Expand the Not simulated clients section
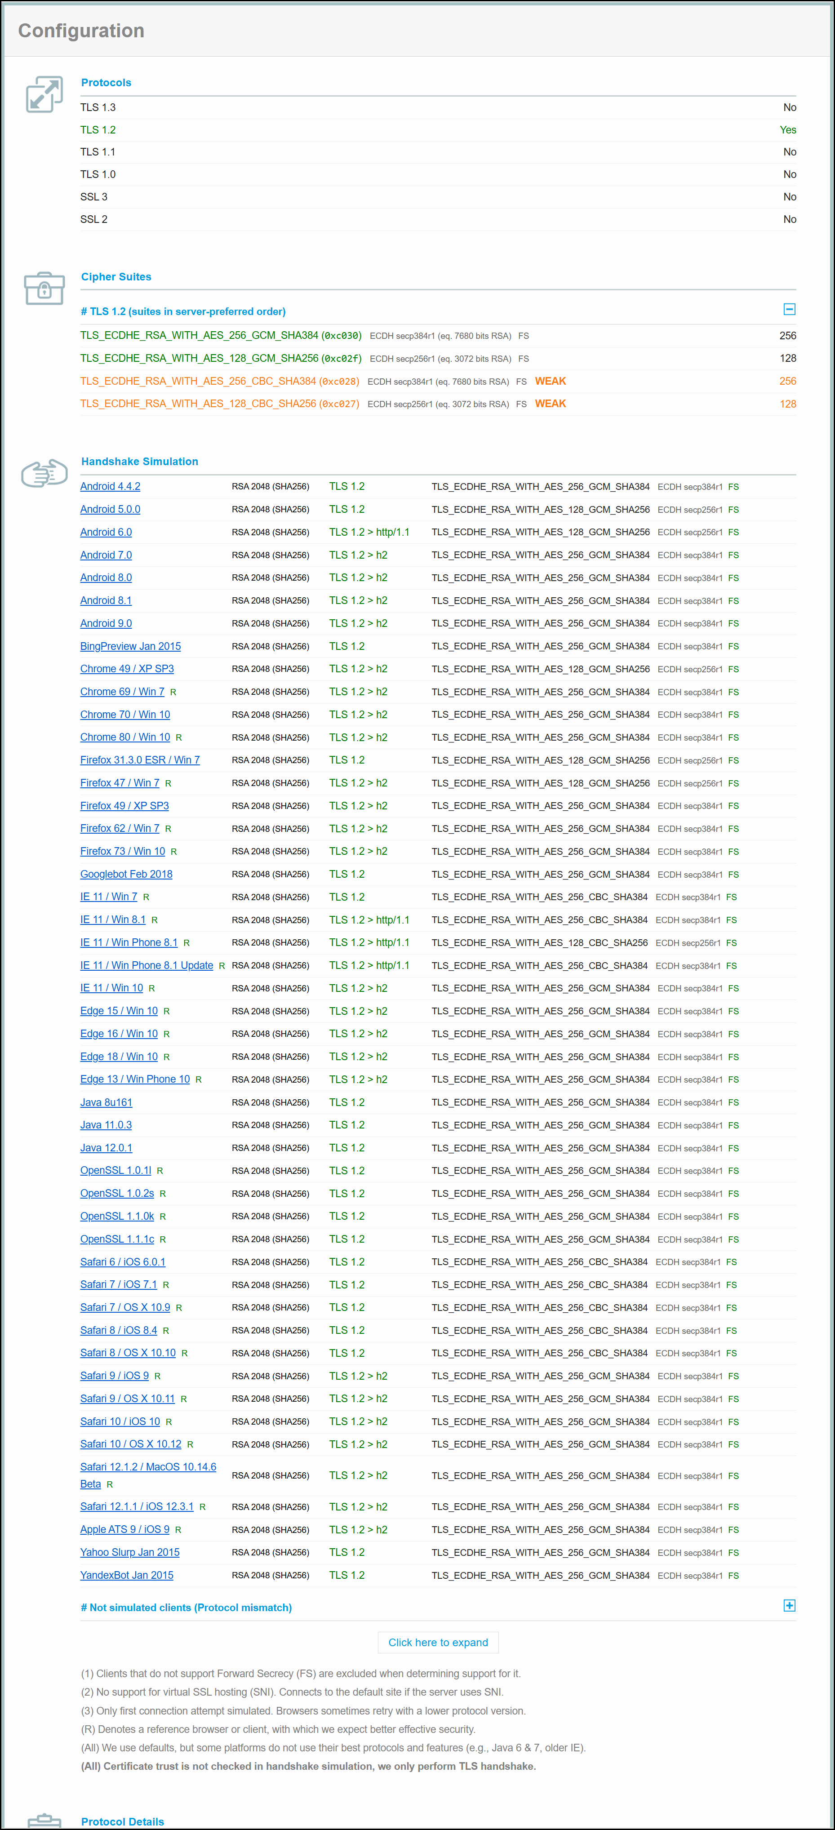The image size is (835, 1830). [x=789, y=1605]
